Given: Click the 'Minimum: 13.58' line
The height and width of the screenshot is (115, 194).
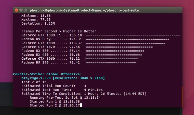Looking at the screenshot, I should point(36,16).
